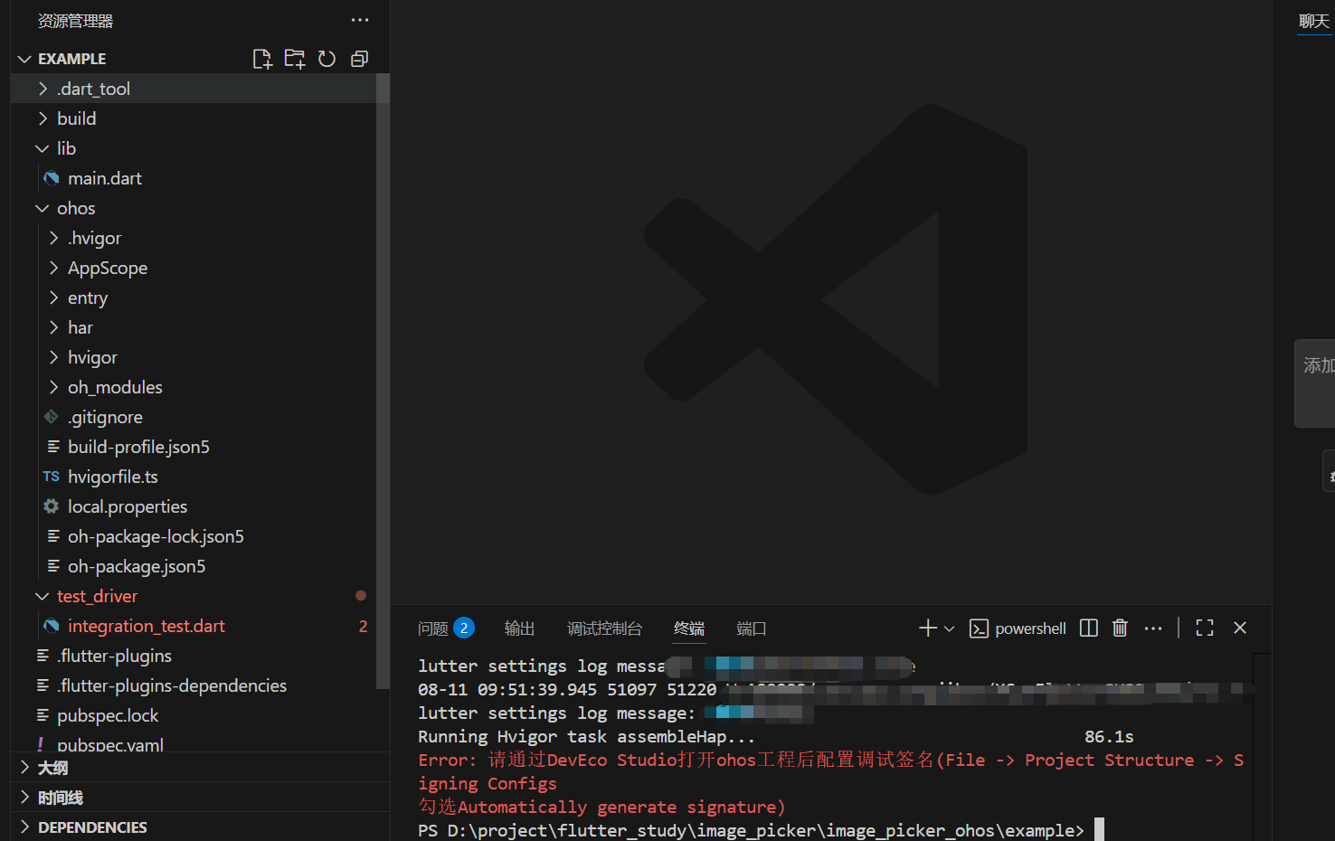Screen dimensions: 1335x841
Task: Click 'Running Hvigor task assembleHap...' line
Action: pyautogui.click(x=586, y=736)
